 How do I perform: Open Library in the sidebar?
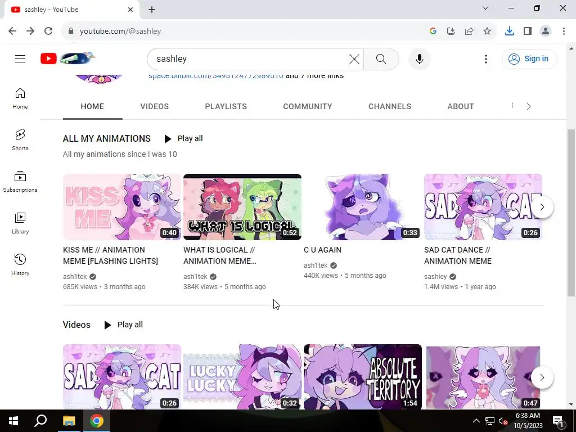(20, 223)
